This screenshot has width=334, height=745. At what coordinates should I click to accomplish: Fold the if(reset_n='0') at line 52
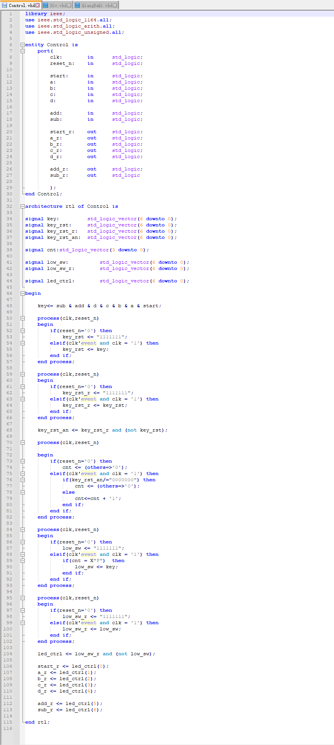(x=22, y=331)
